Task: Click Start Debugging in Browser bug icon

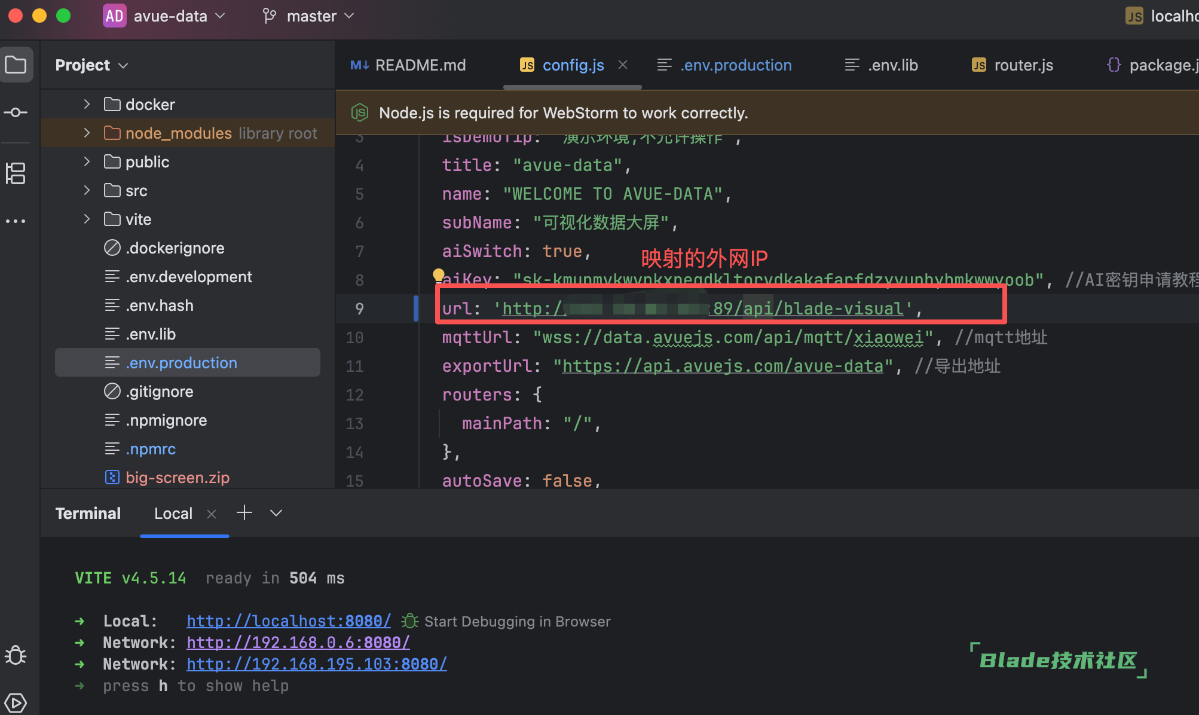Action: pyautogui.click(x=409, y=621)
